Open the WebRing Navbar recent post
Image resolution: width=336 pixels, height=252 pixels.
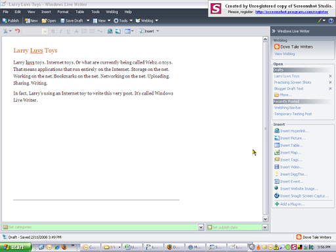[x=287, y=108]
